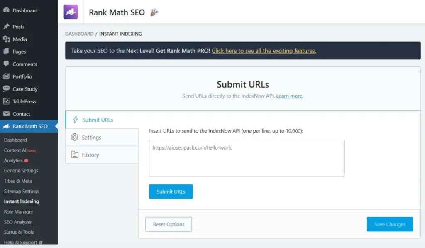The image size is (425, 248).
Task: Switch to the Settings tab
Action: coord(91,137)
